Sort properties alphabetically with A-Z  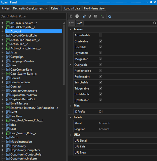(79, 23)
